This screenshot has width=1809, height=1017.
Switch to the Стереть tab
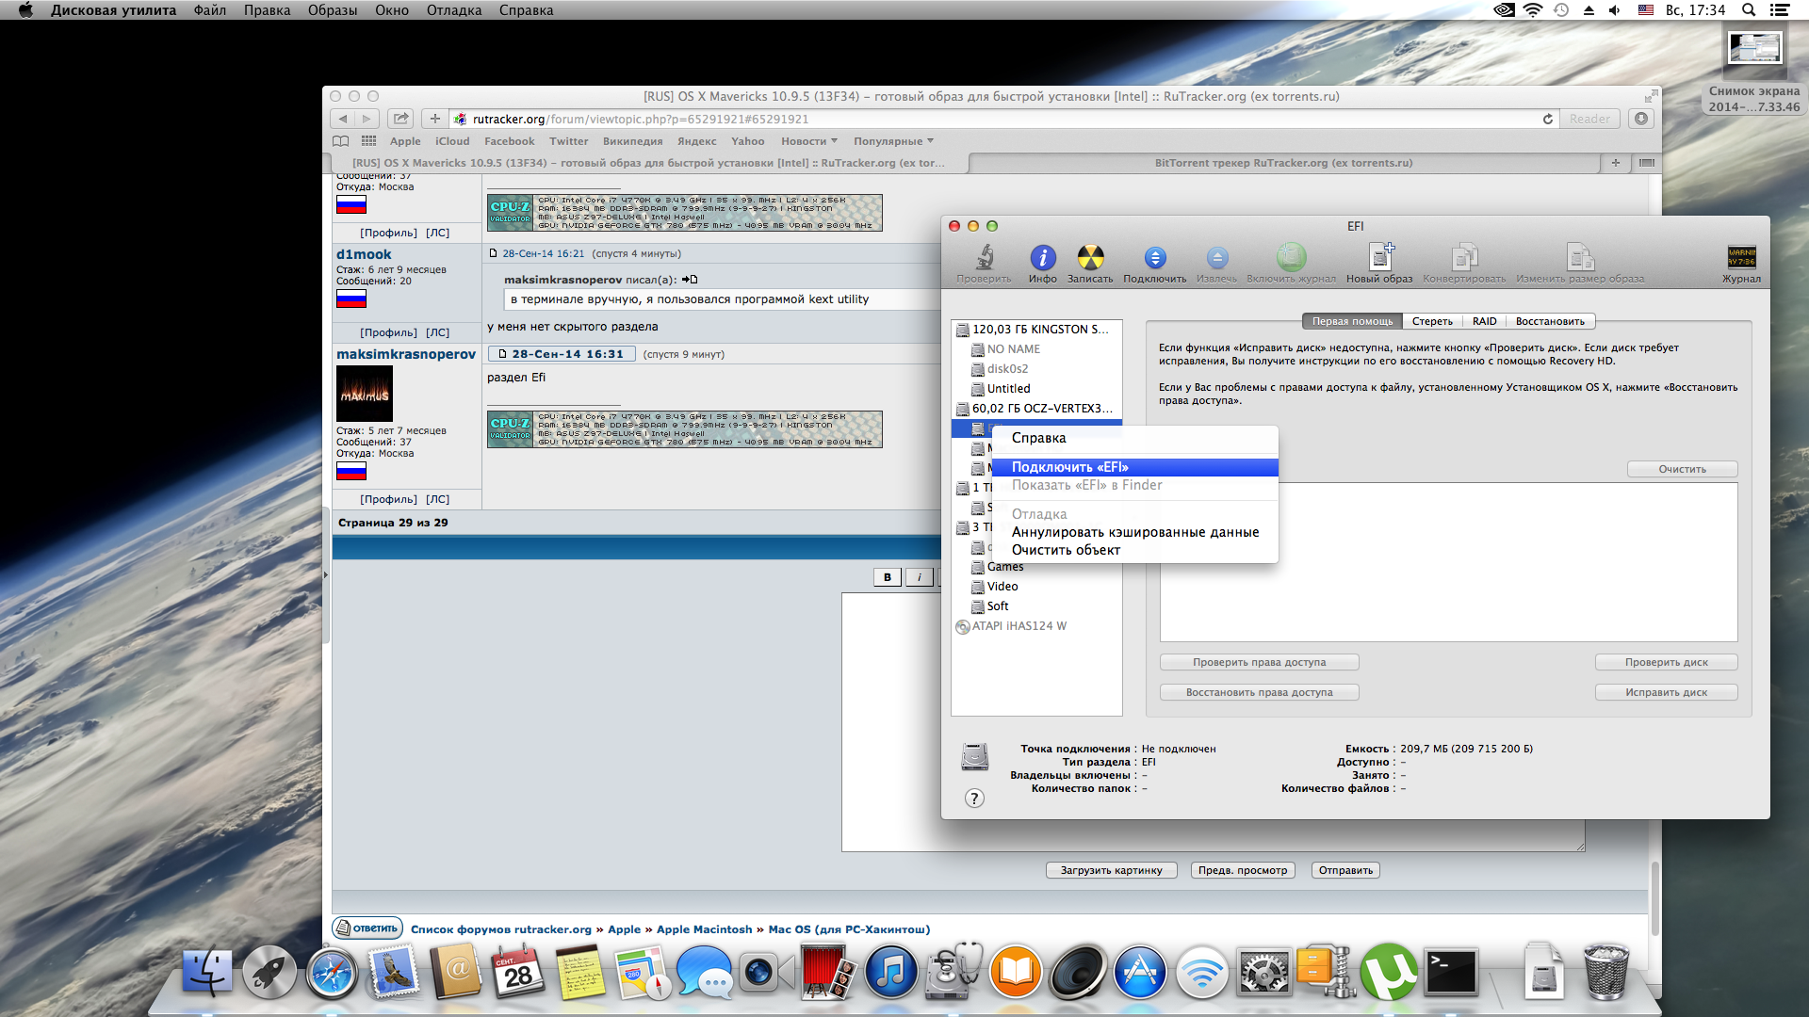point(1432,321)
